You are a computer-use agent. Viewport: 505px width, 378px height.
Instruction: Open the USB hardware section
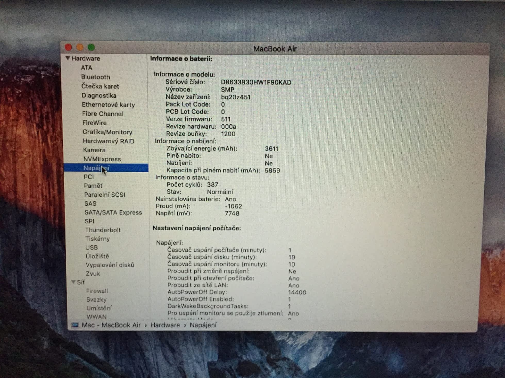92,248
